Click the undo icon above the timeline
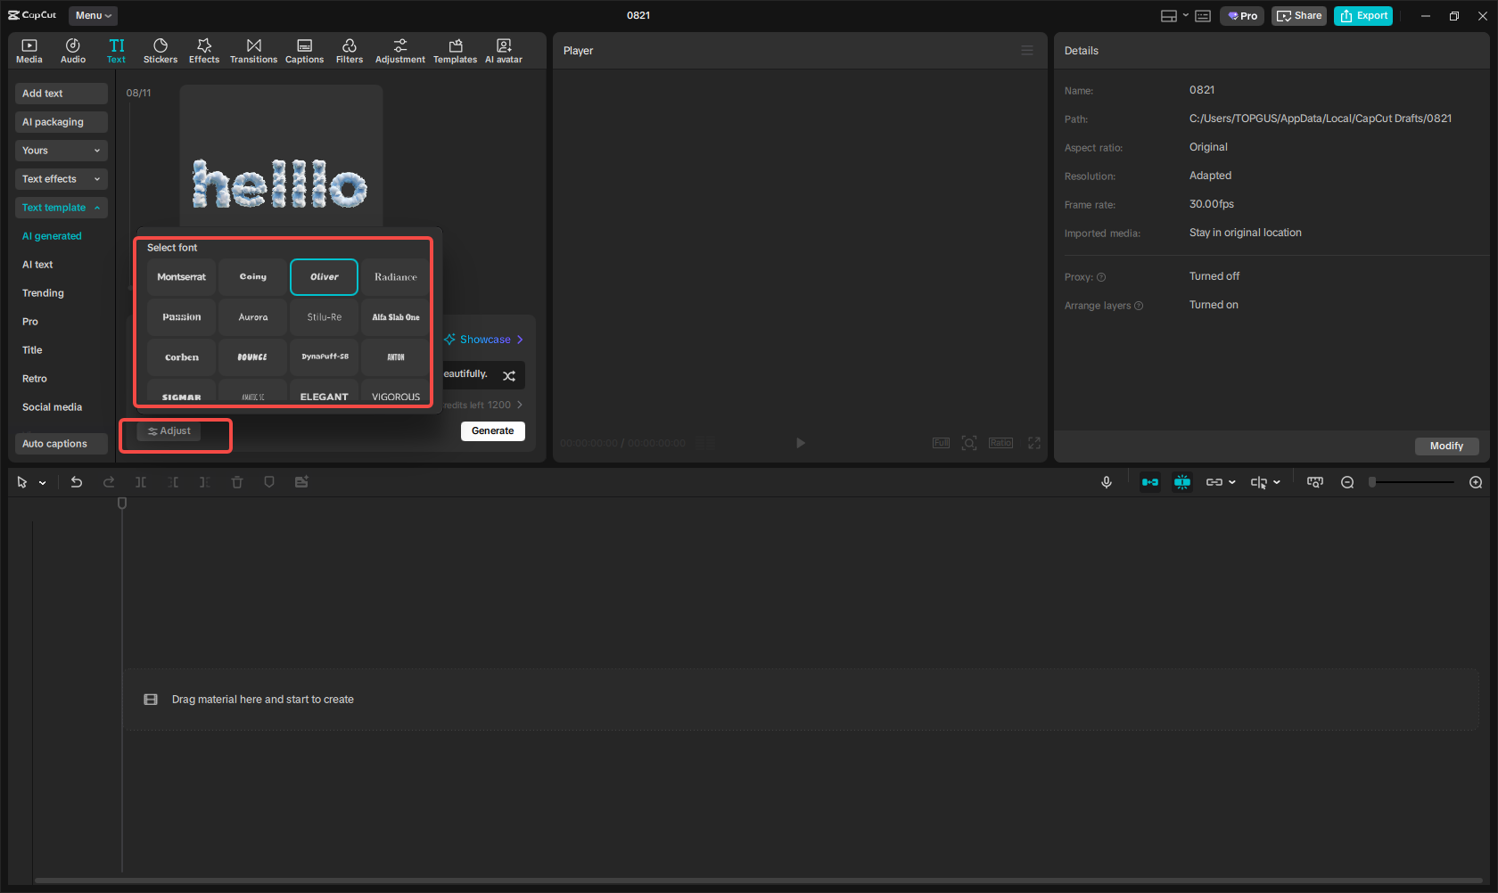The height and width of the screenshot is (893, 1498). click(77, 481)
